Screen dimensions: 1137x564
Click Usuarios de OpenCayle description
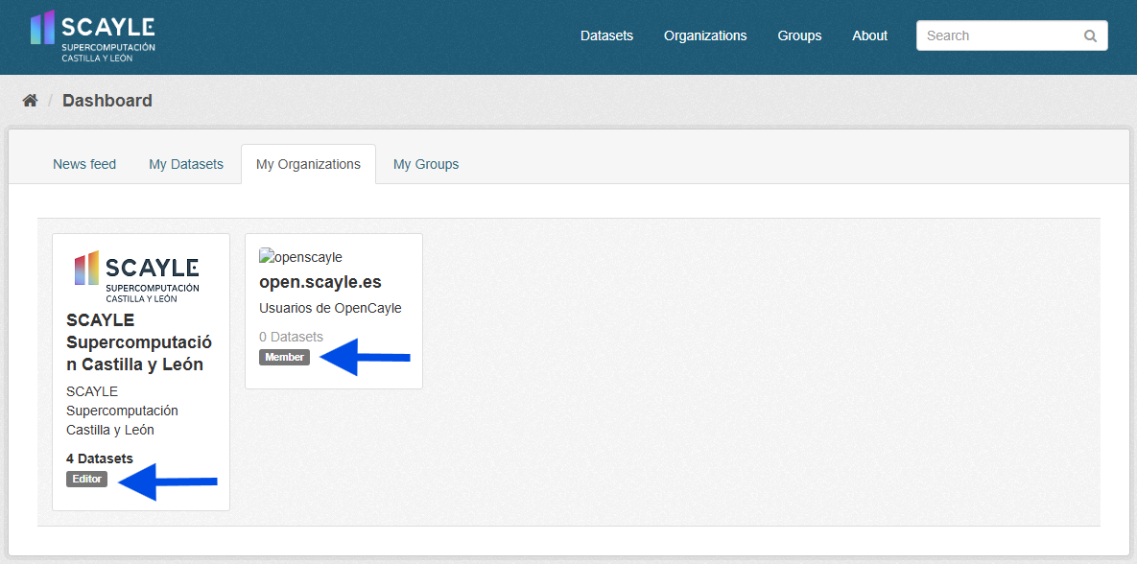pos(330,308)
